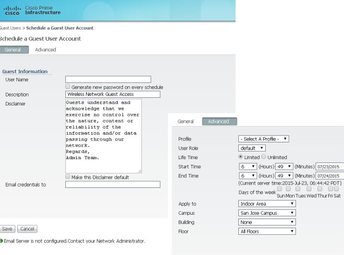Click the Cisco logo in the header
The width and height of the screenshot is (344, 255).
pos(12,11)
